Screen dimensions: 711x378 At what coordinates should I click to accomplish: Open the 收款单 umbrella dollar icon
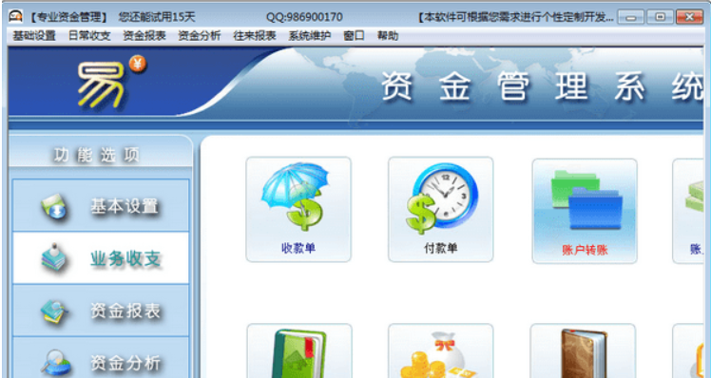click(298, 209)
